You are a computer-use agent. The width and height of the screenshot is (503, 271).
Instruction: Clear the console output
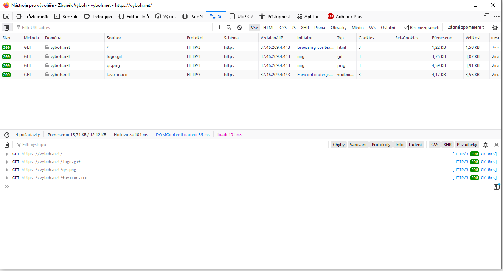coord(6,145)
